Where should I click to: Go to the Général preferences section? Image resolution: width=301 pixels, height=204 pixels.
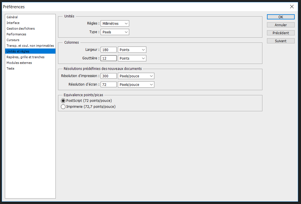12,17
